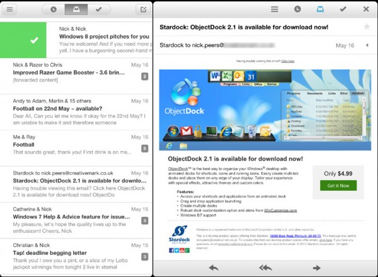Star the Stardock ObjectDock message
Screen dimensions: 378x277
tap(367, 26)
